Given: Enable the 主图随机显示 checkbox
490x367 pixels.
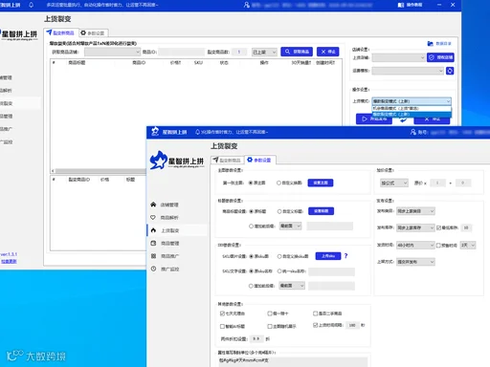Looking at the screenshot, I should [270, 326].
